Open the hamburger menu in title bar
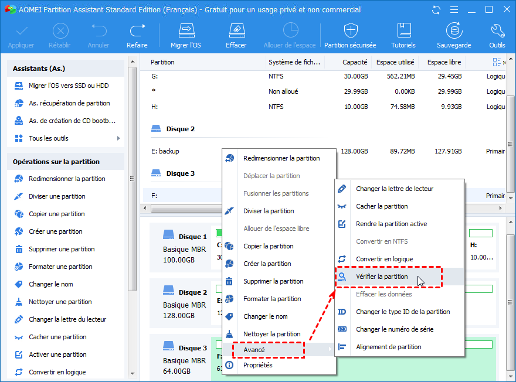 coord(454,10)
